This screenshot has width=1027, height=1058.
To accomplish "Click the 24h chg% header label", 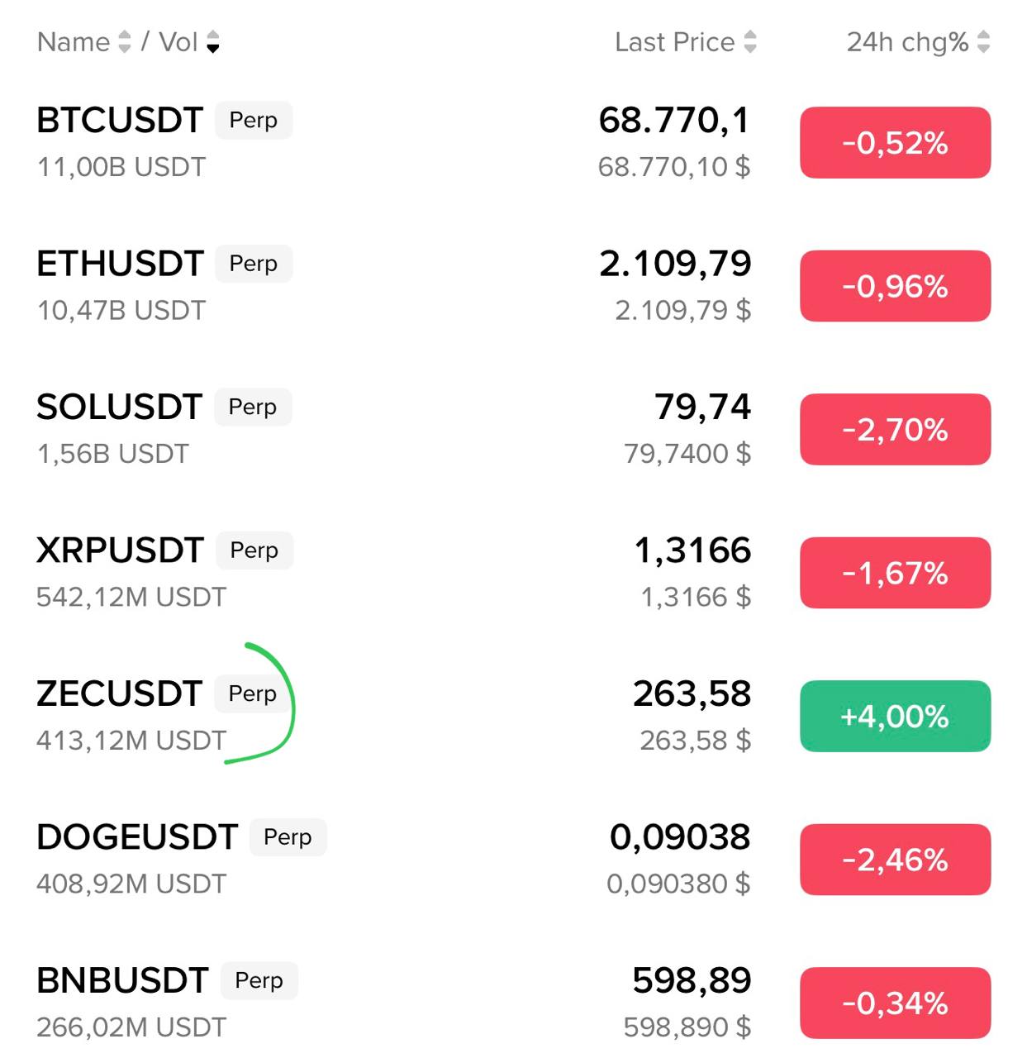I will coord(907,42).
